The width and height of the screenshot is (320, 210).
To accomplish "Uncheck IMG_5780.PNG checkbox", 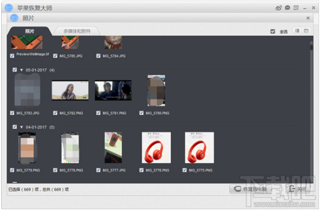I will pos(141,113).
